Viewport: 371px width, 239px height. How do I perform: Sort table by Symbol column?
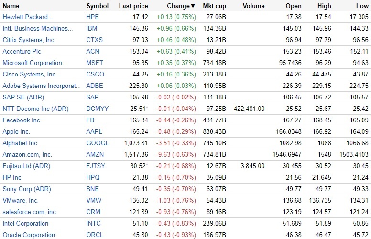click(x=98, y=6)
